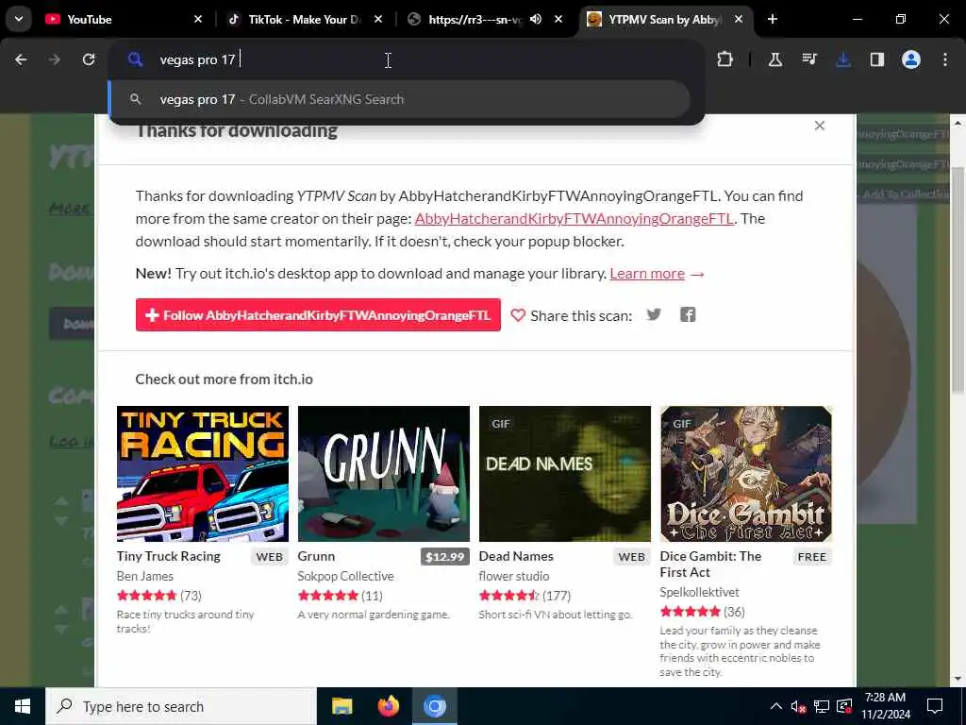Close the TikTok tab

[378, 19]
